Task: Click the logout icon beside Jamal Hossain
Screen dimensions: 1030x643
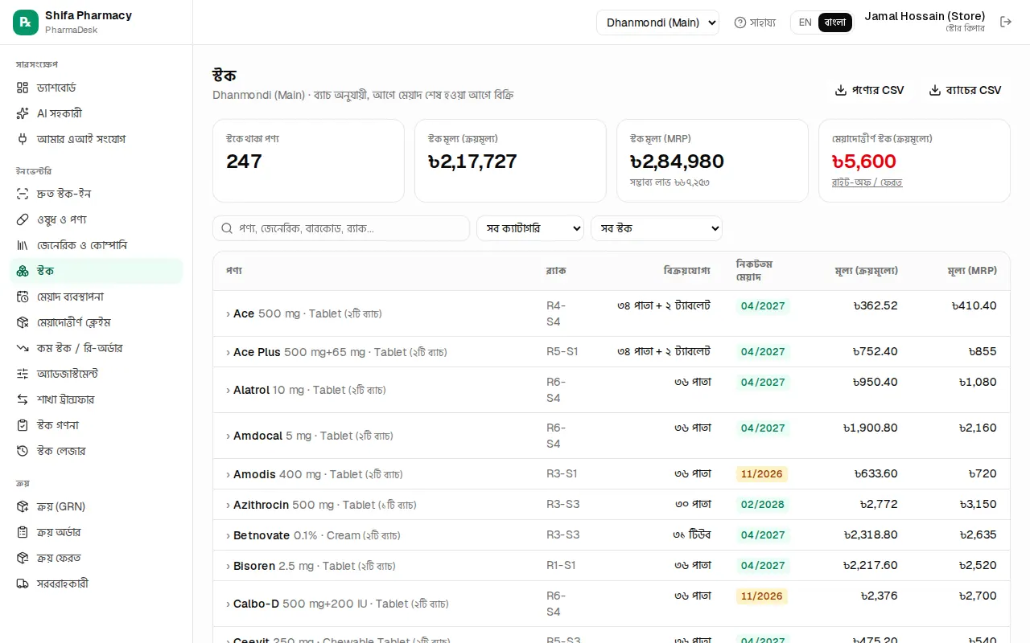Action: click(1006, 22)
